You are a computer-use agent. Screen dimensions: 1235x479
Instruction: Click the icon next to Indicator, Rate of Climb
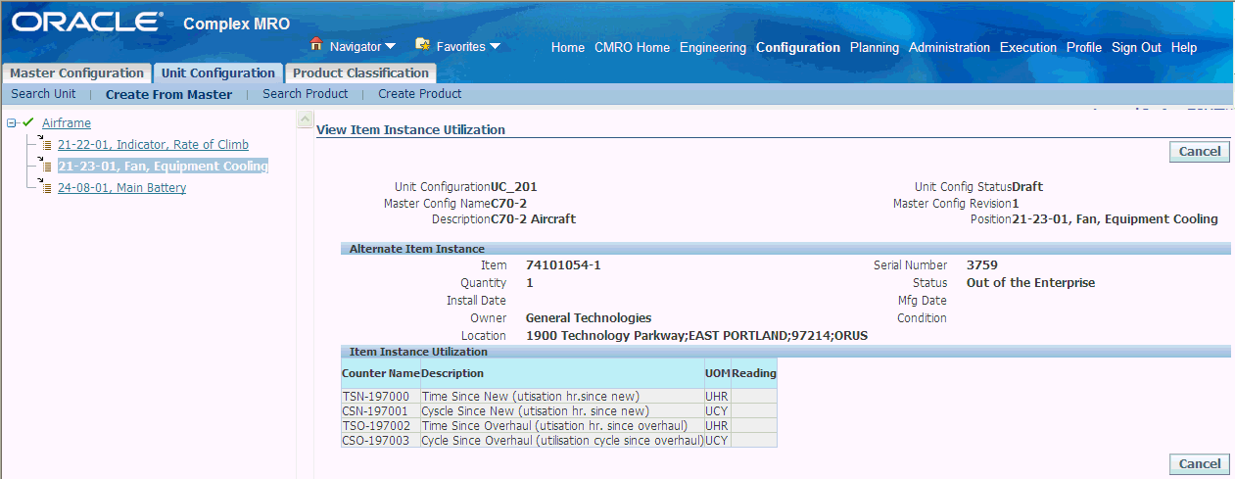coord(43,144)
